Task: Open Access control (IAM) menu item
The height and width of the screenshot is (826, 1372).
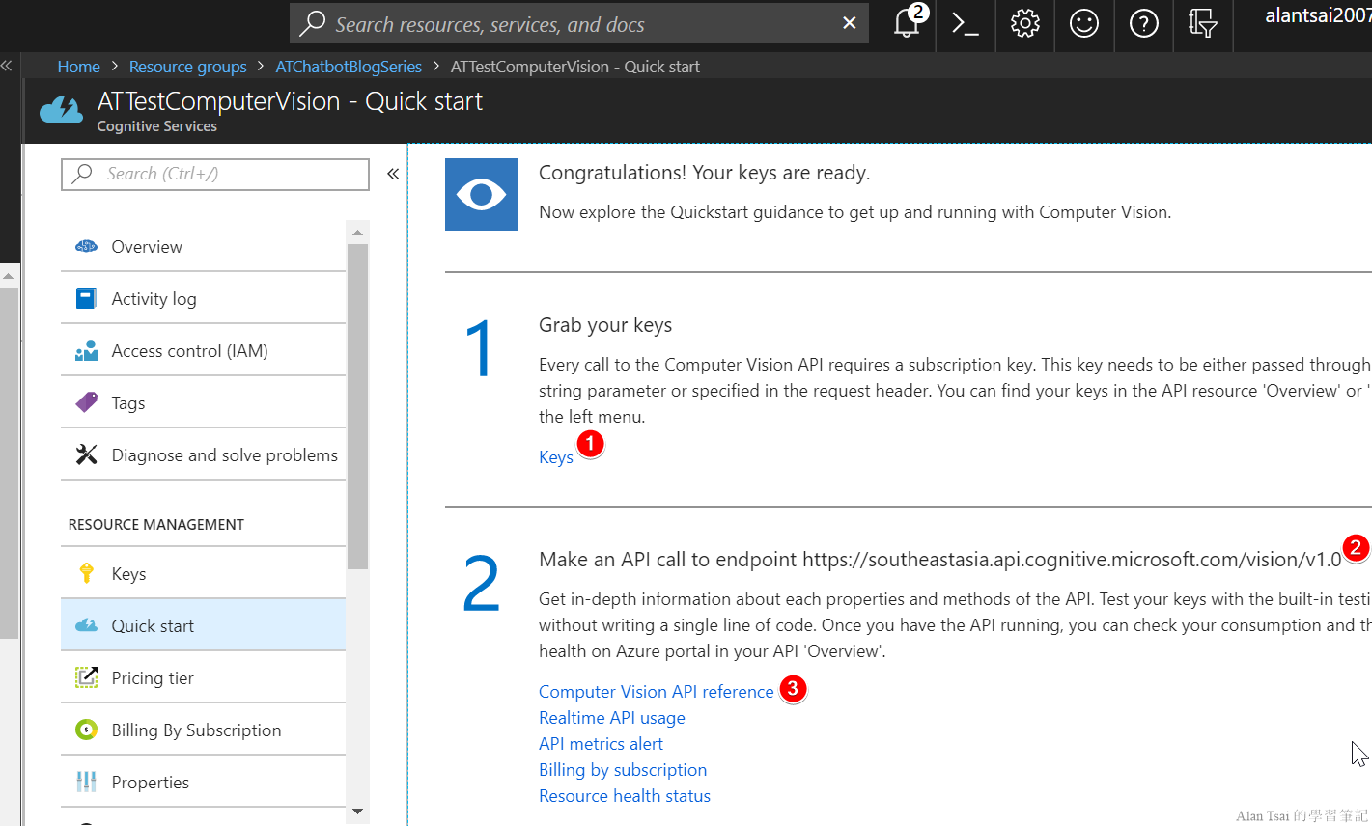Action: pos(203,350)
